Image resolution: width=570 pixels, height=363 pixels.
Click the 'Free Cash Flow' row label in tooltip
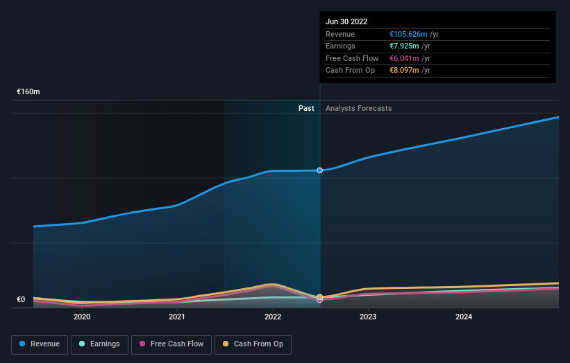pyautogui.click(x=352, y=58)
